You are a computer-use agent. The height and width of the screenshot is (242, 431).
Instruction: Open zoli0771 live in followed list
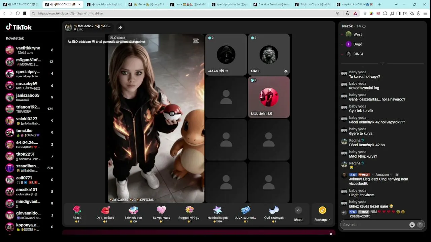[x=30, y=180]
